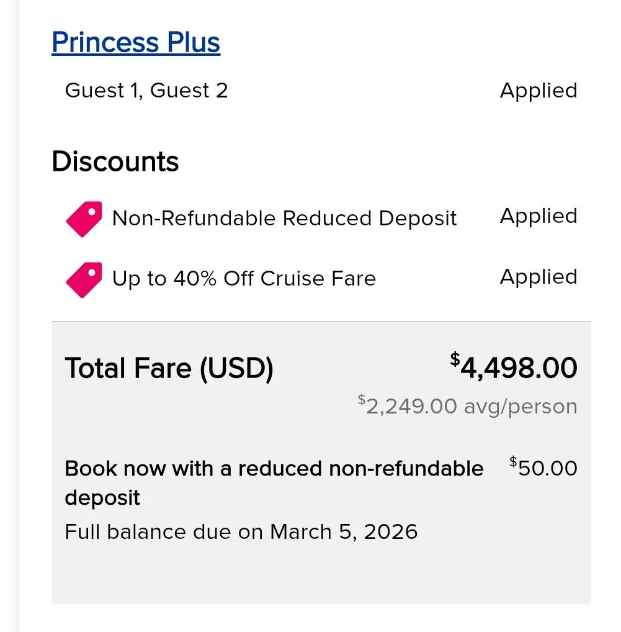Viewport: 621px width, 632px height.
Task: Click the reduced non-refundable deposit text
Action: click(274, 468)
